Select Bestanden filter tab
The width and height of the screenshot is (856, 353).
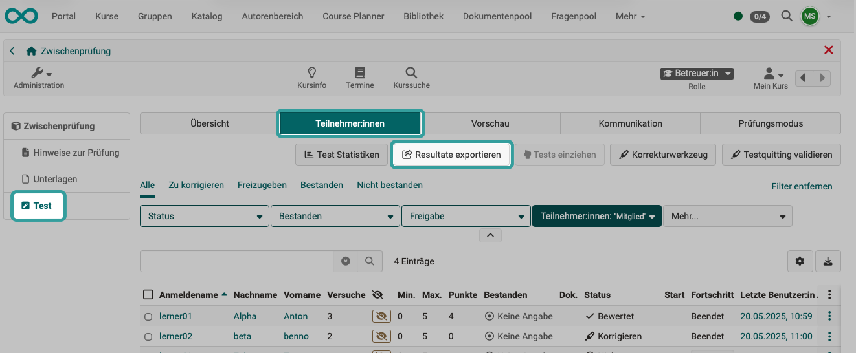322,185
